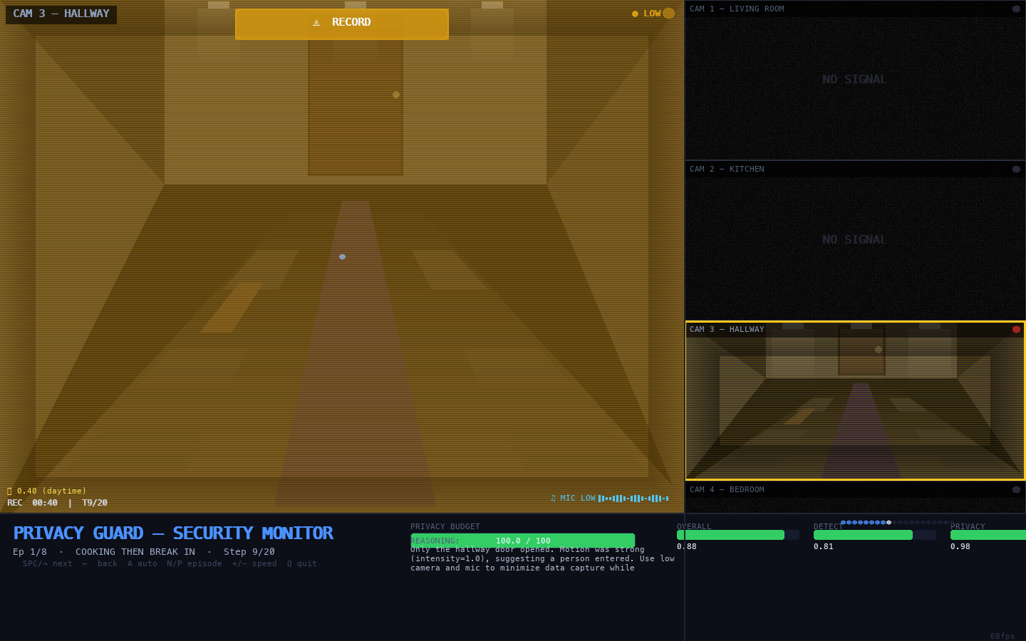1026x641 pixels.
Task: Click the RECORD alert banner
Action: [342, 24]
